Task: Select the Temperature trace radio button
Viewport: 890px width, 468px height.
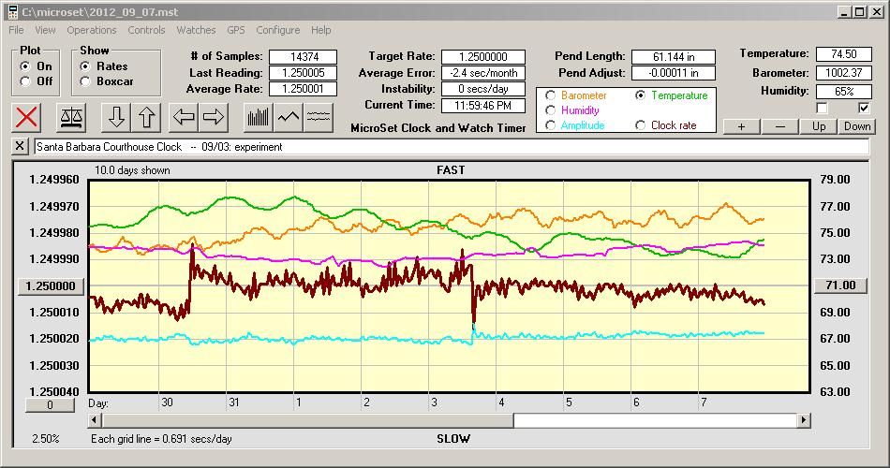Action: 640,95
